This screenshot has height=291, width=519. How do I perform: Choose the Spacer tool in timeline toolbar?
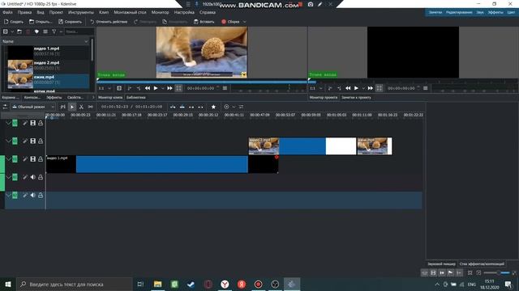(90, 107)
